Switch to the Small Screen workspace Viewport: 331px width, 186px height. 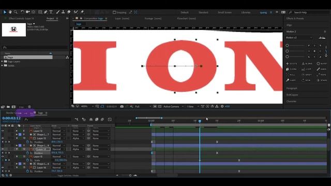coord(224,12)
